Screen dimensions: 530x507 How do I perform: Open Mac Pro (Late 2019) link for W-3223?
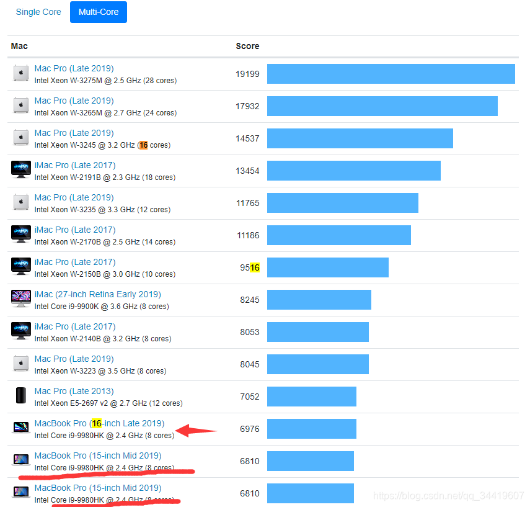(x=74, y=359)
